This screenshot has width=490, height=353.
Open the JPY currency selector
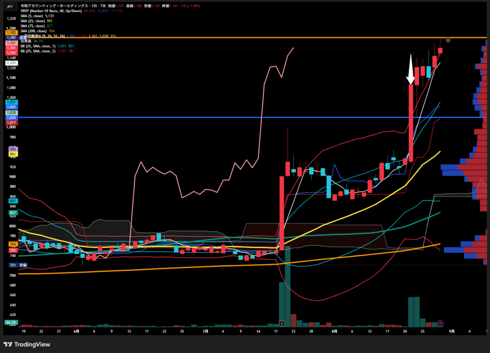[x=10, y=7]
